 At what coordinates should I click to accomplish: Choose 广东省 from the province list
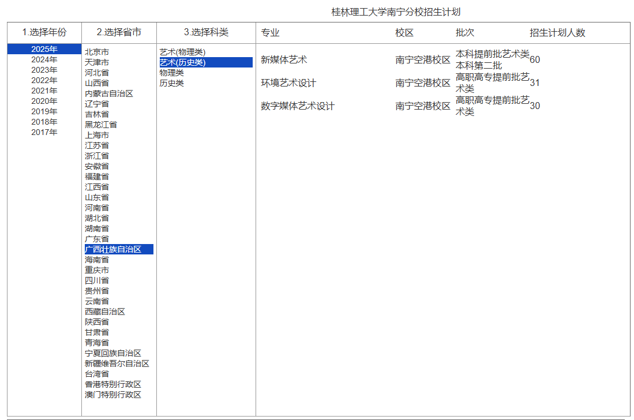tap(97, 239)
